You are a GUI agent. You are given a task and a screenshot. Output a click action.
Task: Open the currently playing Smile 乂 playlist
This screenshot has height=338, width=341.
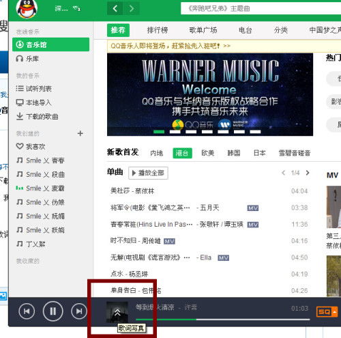[x=40, y=188]
